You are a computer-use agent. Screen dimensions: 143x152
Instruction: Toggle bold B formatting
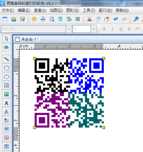click(104, 29)
